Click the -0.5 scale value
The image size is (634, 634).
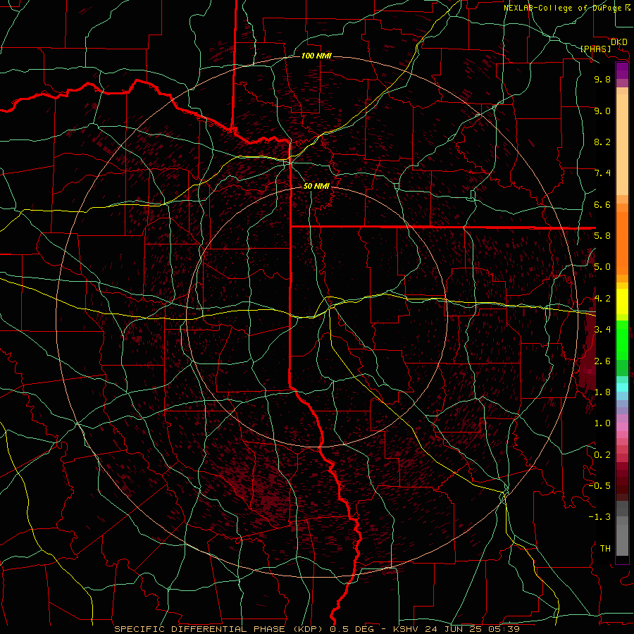[x=599, y=485]
